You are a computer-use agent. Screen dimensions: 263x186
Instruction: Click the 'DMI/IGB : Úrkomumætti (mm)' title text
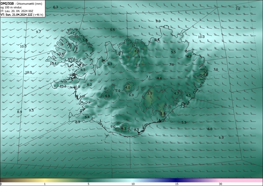(21, 3)
